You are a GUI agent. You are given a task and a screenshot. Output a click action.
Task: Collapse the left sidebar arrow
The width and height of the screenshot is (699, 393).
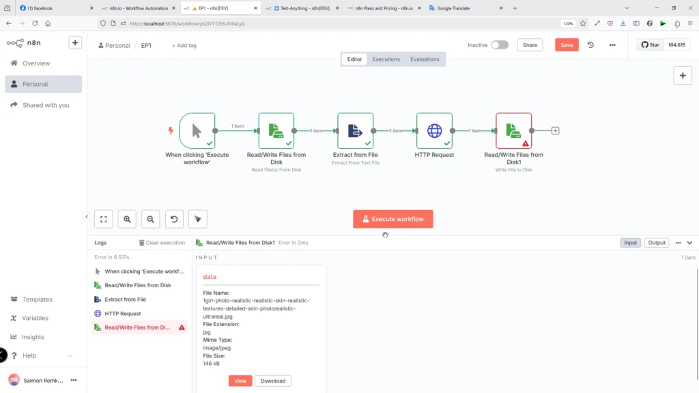87,216
